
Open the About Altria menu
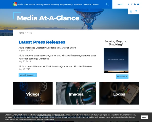click(x=30, y=5)
